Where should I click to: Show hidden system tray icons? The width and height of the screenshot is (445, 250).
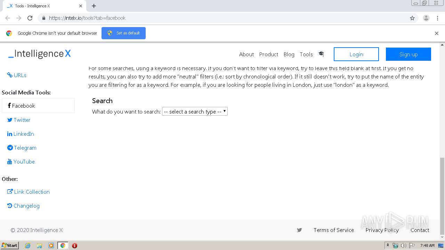click(388, 245)
